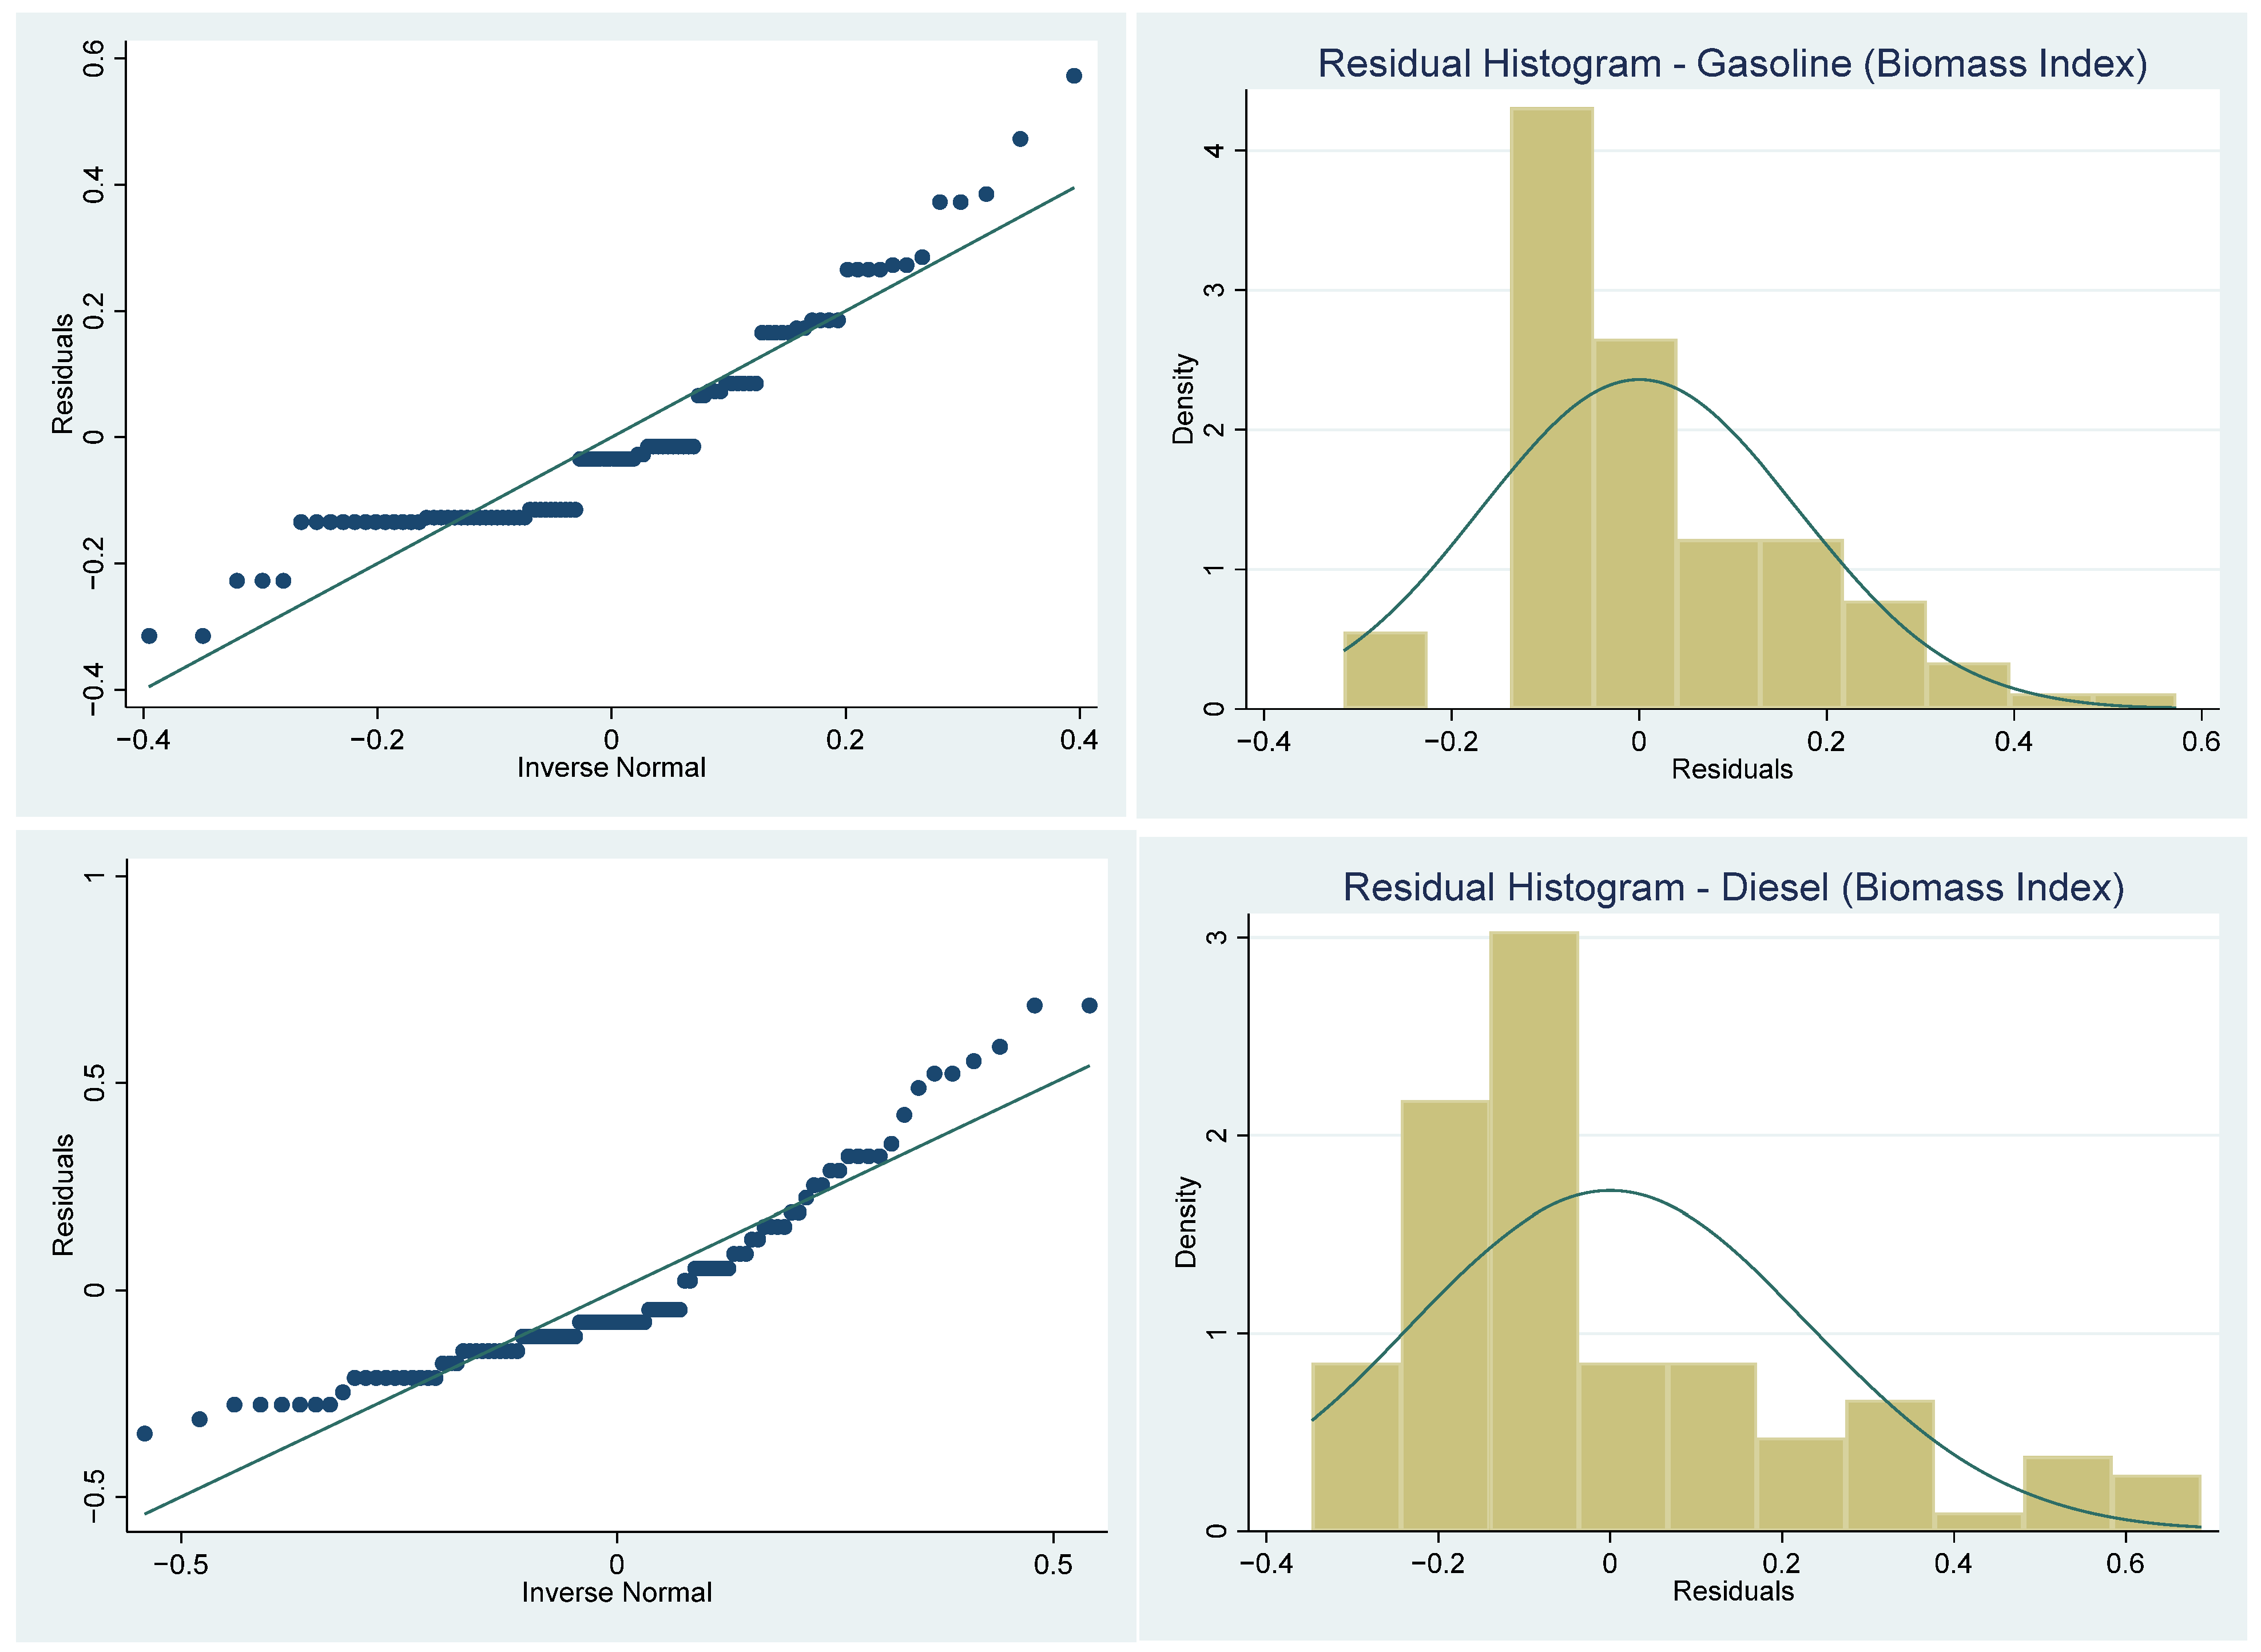
Task: Click the −0.5 x-axis tick label in bottom-left plot
Action: (x=181, y=1565)
